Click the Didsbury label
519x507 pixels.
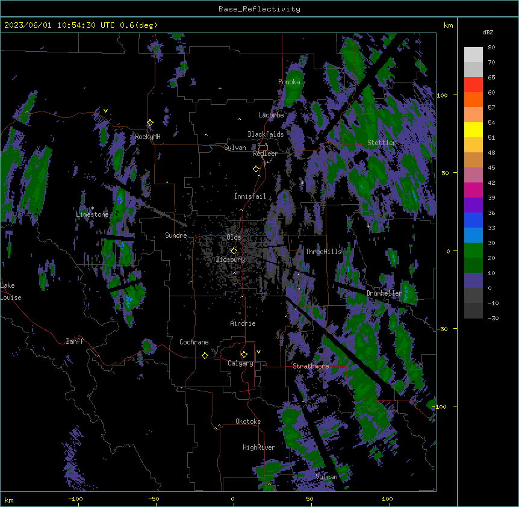[231, 260]
